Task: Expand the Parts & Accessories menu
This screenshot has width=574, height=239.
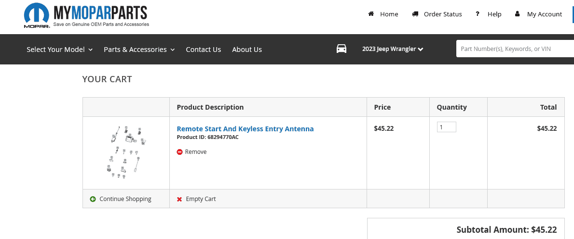Action: (x=139, y=49)
